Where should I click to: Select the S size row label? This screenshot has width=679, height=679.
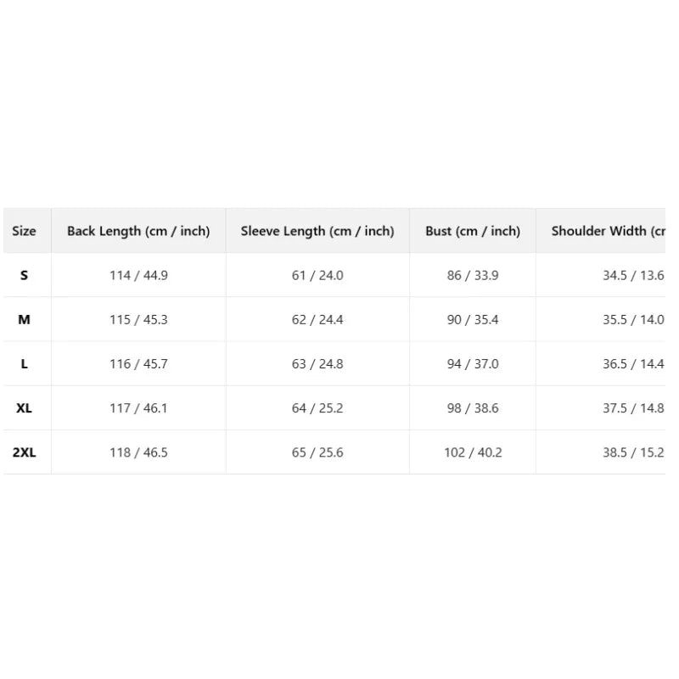25,275
